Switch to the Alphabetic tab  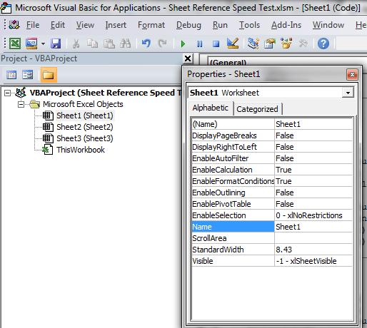pyautogui.click(x=210, y=108)
